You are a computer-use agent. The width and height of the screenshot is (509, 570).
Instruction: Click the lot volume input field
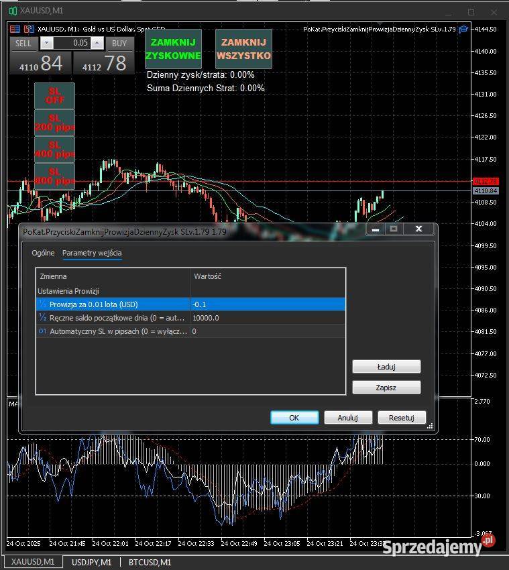72,43
